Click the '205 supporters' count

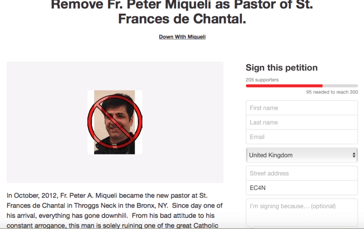click(262, 80)
